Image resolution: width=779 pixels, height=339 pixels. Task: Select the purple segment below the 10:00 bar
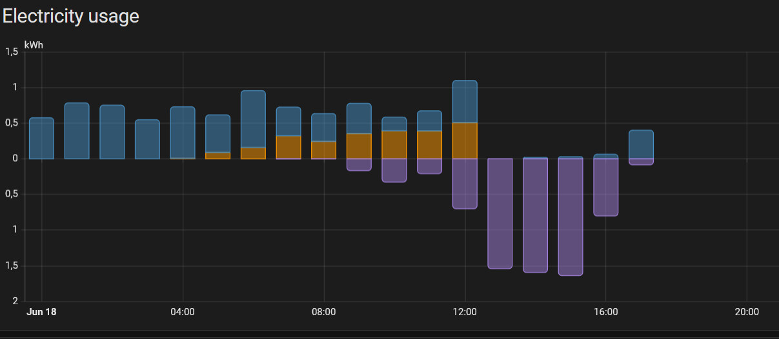coord(394,170)
